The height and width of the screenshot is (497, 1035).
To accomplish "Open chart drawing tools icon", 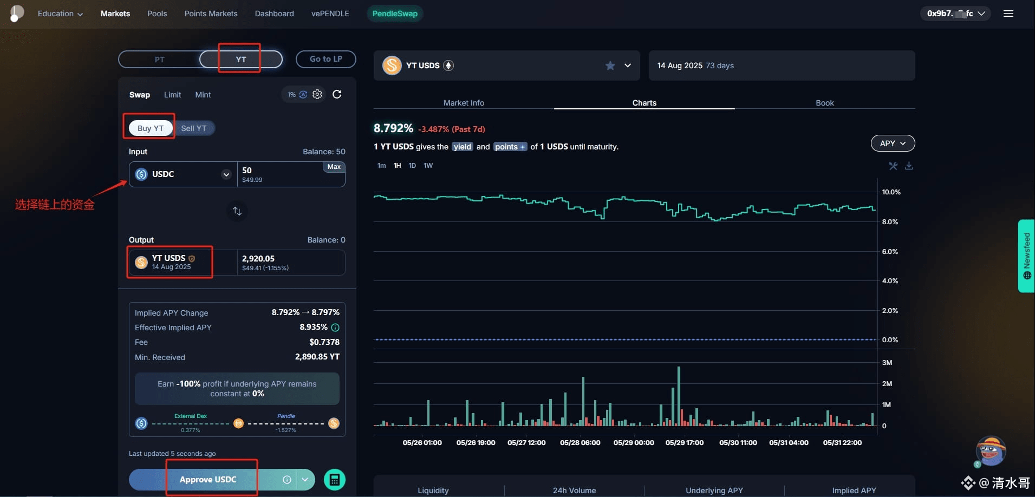I will click(x=893, y=166).
